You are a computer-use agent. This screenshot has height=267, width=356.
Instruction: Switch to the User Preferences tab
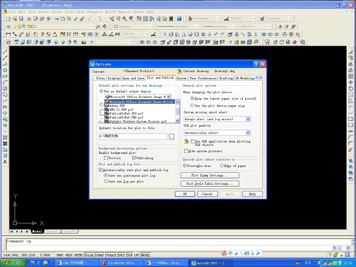(x=203, y=78)
